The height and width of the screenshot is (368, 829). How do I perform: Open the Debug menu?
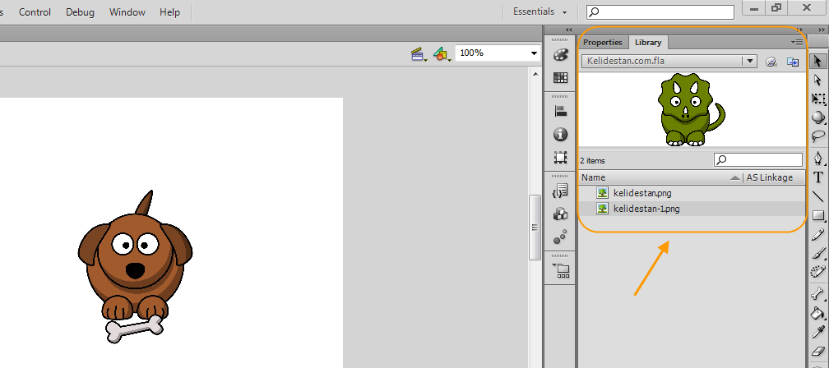(x=80, y=11)
